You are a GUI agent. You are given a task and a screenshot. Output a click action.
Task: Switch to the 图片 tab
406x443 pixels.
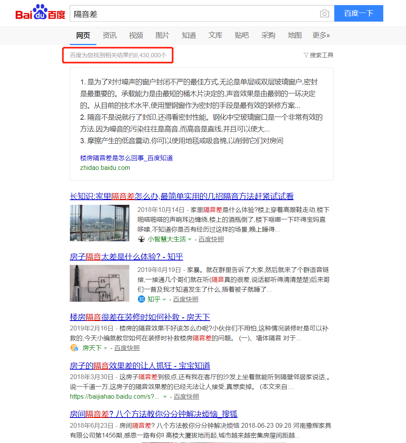point(162,35)
